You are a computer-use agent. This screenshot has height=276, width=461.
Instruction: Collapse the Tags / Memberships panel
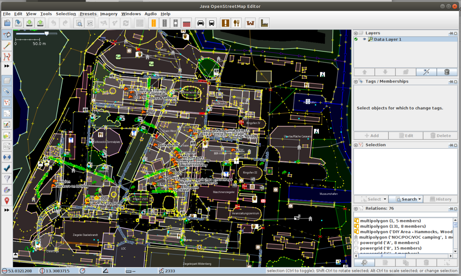[x=356, y=81]
